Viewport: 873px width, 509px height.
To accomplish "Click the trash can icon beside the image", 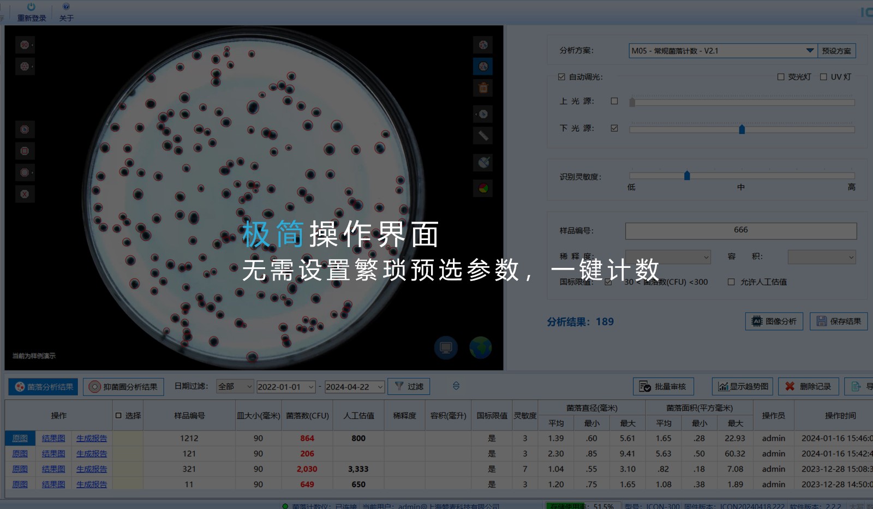I will (x=483, y=88).
